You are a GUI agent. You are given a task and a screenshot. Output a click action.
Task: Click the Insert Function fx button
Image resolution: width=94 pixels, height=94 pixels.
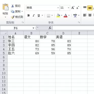coord(50,28)
